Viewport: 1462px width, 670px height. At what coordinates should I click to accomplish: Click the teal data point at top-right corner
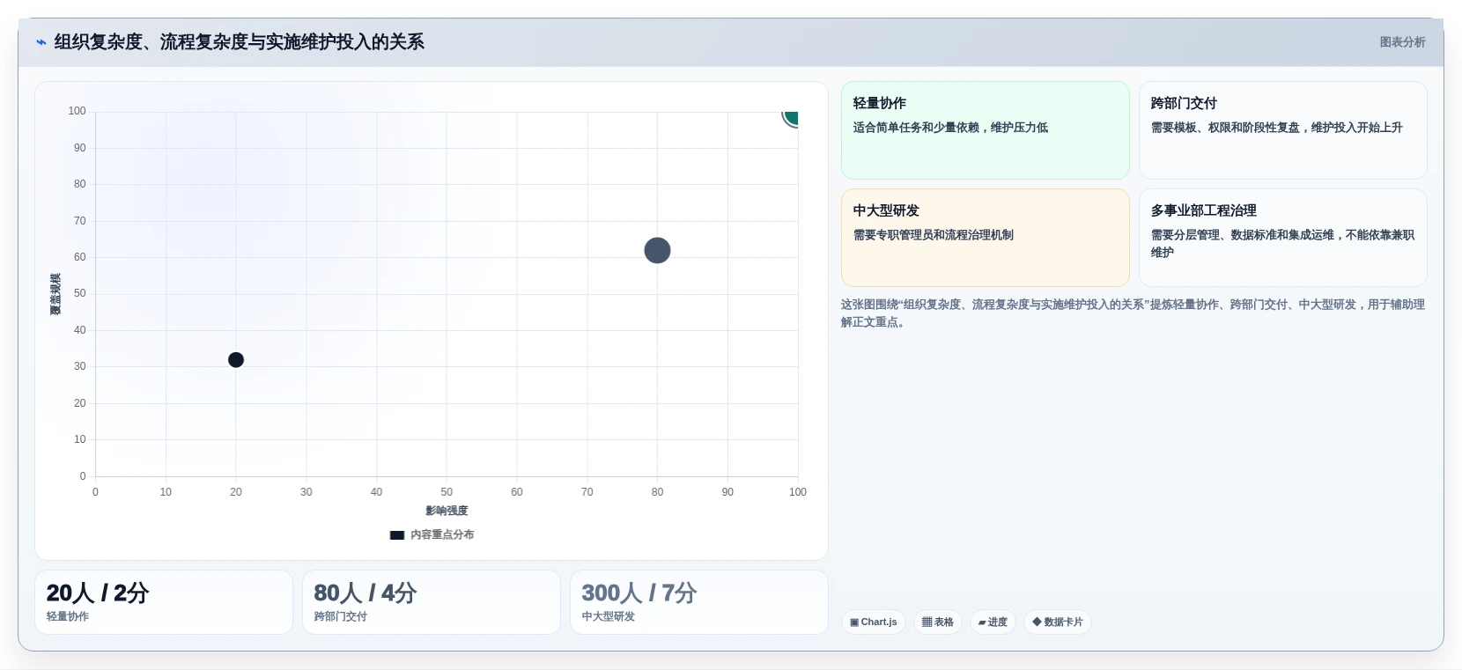pyautogui.click(x=791, y=117)
